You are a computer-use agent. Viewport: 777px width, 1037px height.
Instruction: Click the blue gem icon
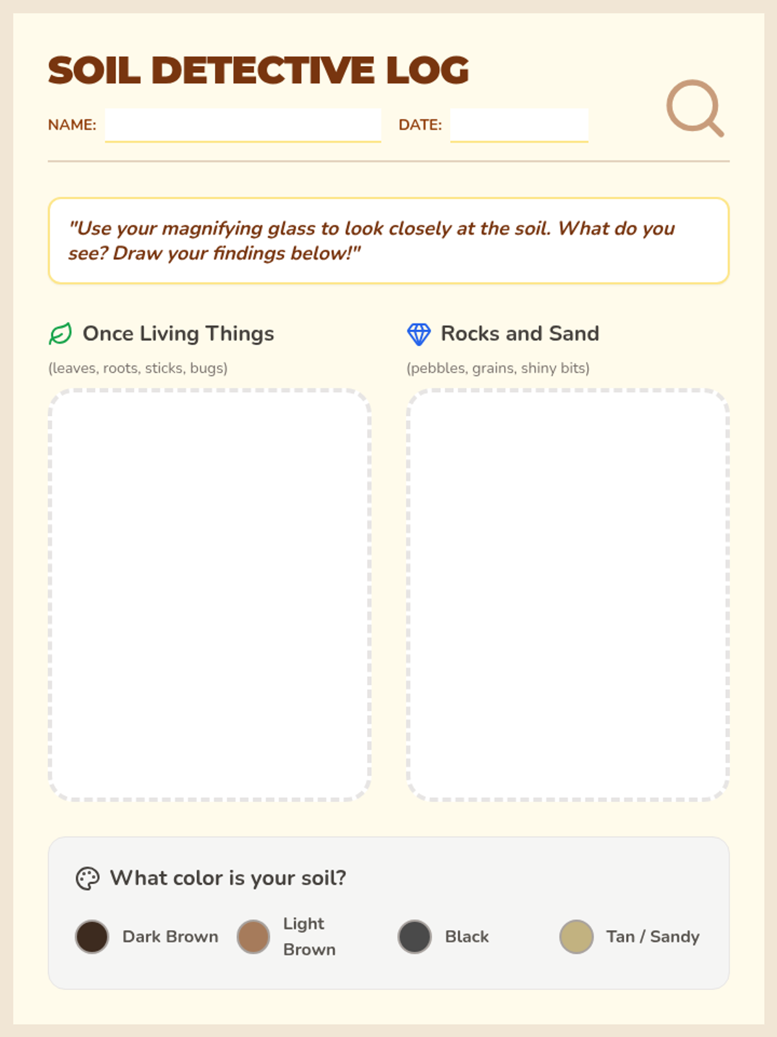(x=418, y=334)
